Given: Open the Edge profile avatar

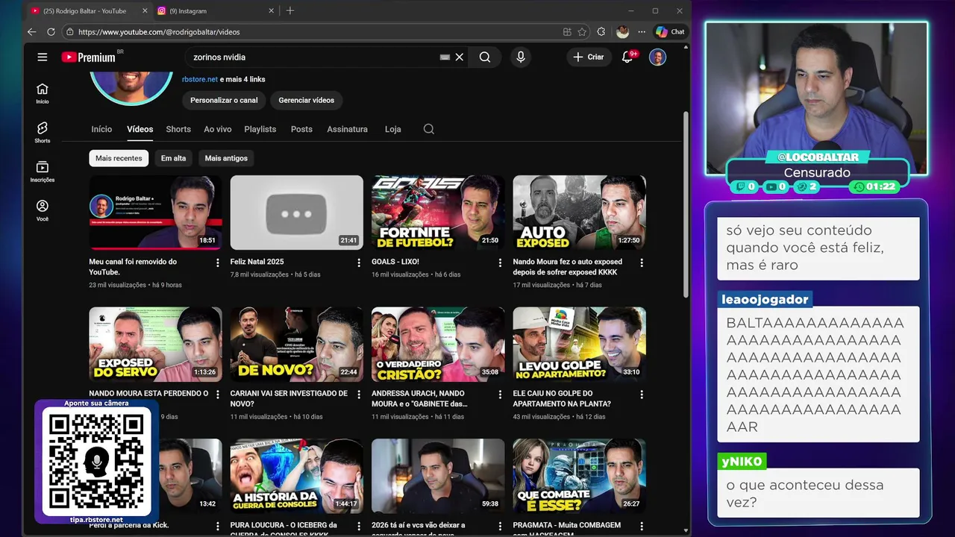Looking at the screenshot, I should pyautogui.click(x=622, y=31).
